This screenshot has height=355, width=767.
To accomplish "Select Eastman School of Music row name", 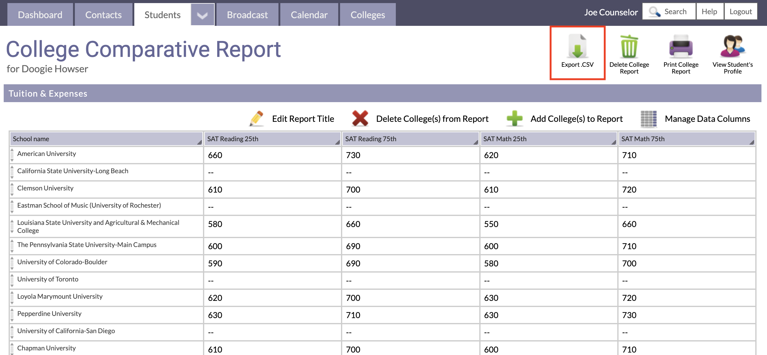I will 89,205.
